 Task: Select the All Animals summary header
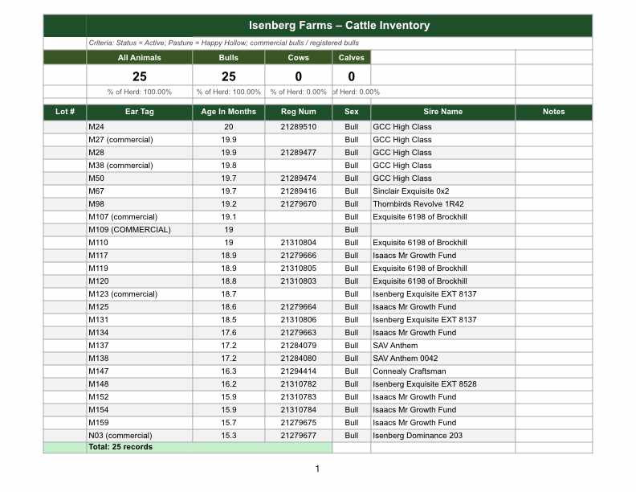[139, 58]
